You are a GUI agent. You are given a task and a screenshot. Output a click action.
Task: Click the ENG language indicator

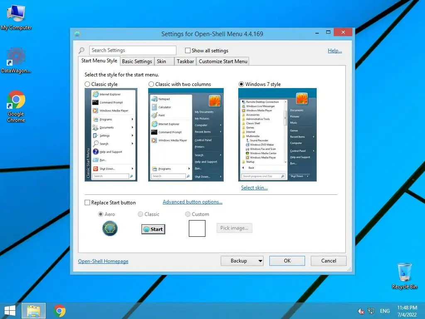point(385,311)
